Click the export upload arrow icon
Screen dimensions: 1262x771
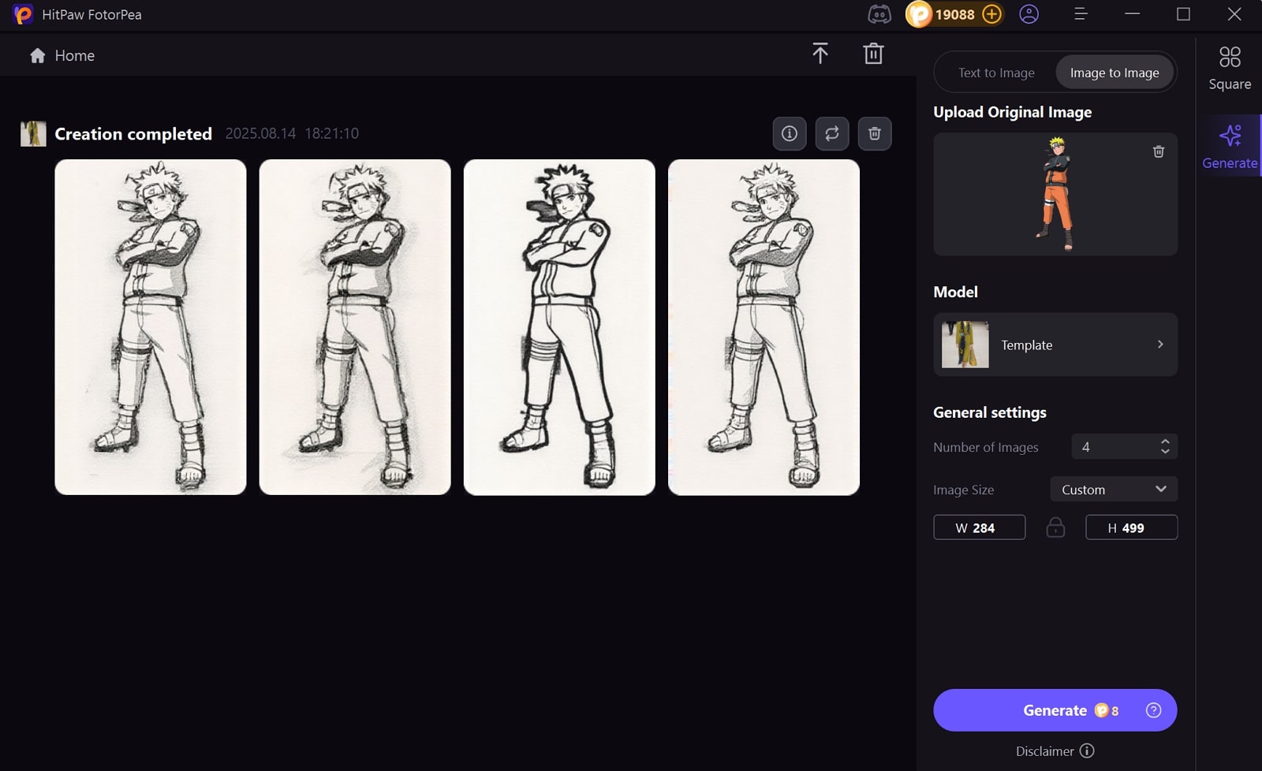[820, 54]
